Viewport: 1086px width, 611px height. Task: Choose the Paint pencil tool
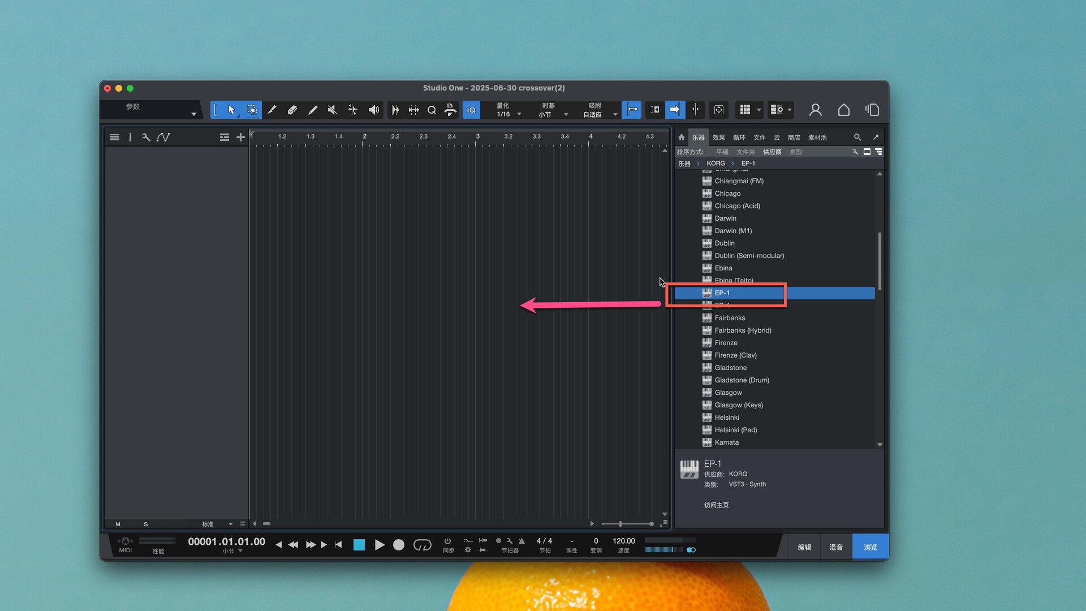tap(312, 110)
